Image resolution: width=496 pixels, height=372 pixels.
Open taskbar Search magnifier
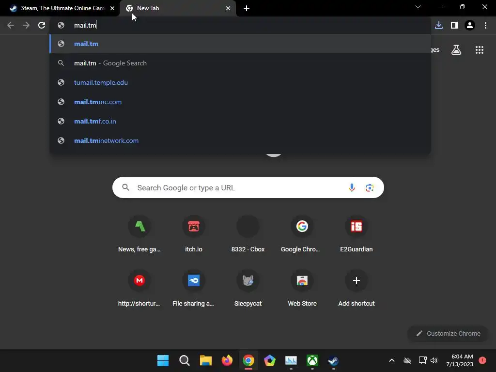coord(184,360)
